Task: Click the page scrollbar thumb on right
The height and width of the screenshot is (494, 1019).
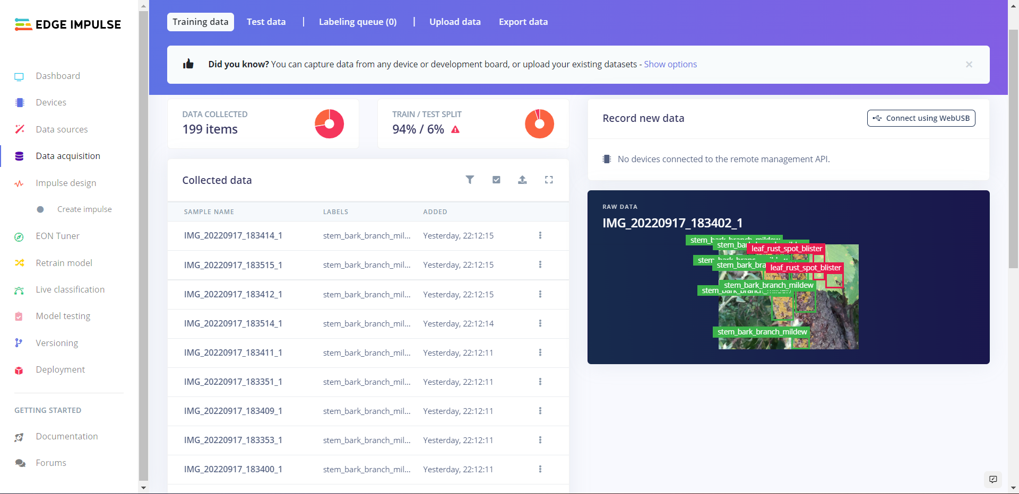Action: [1013, 148]
